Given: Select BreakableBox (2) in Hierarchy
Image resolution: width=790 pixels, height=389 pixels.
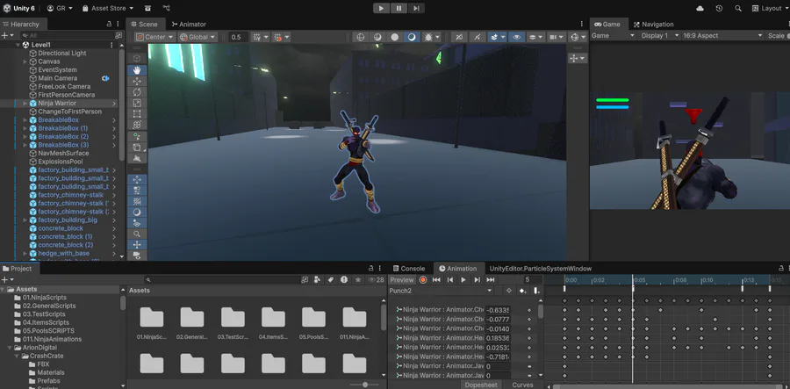Looking at the screenshot, I should click(x=63, y=137).
